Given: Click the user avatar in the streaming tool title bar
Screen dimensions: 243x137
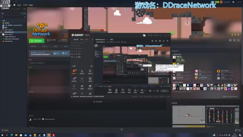Looking at the screenshot, I should (x=144, y=35).
